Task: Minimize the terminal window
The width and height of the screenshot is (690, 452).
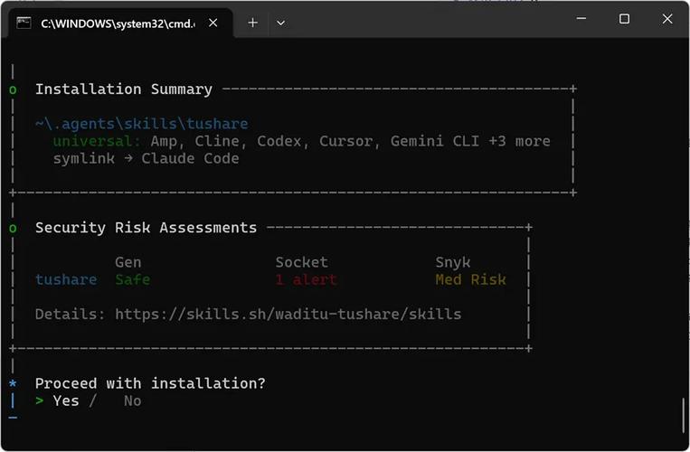Action: 581,19
